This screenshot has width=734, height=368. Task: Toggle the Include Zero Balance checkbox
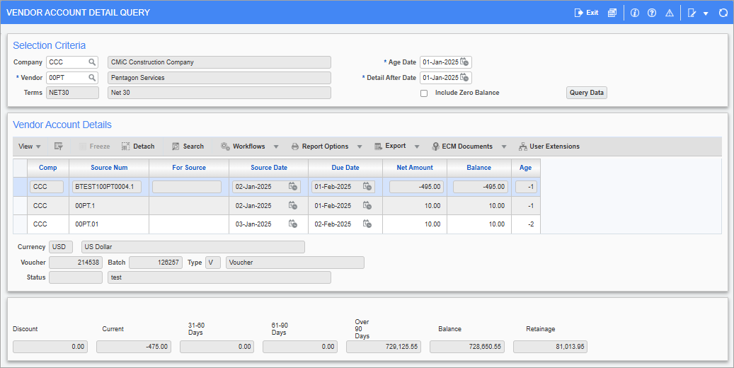coord(424,93)
